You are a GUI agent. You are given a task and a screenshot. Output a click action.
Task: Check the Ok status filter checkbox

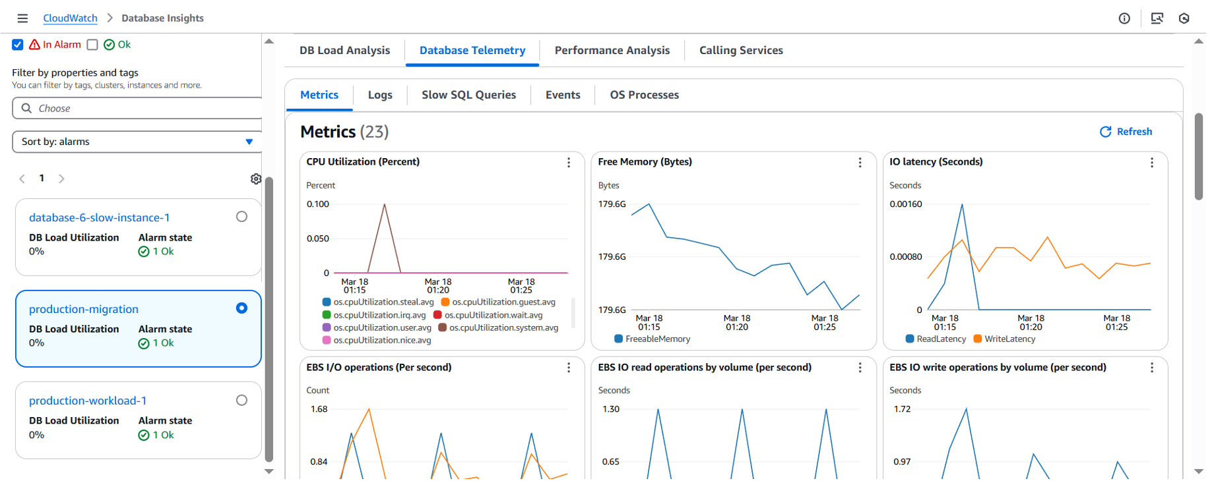coord(92,45)
